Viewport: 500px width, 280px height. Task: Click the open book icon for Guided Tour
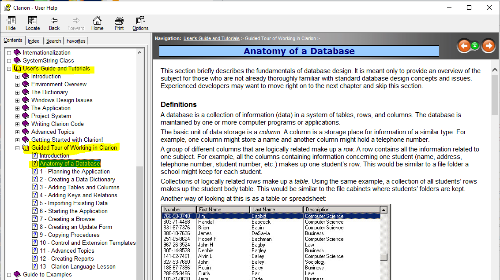[26, 147]
